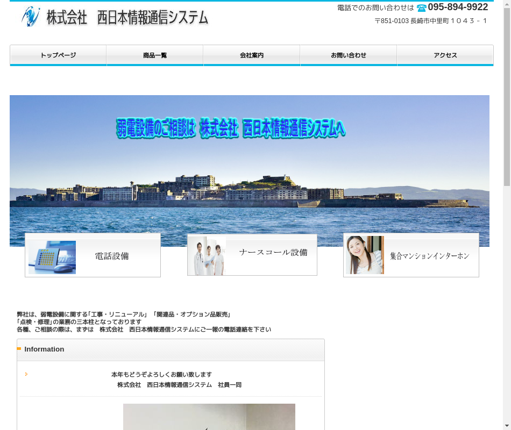Go to the 会社案内 page
Viewport: 511px width, 430px height.
click(252, 55)
